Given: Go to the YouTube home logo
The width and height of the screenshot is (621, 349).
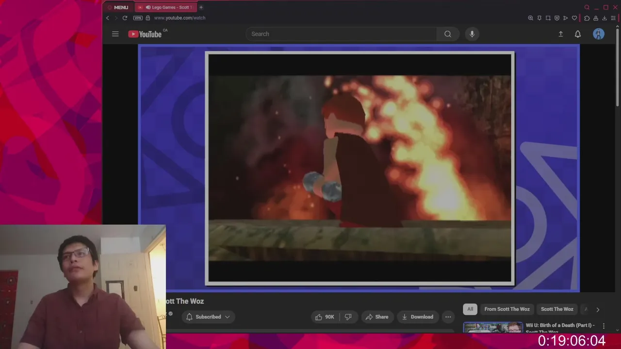Looking at the screenshot, I should pyautogui.click(x=145, y=34).
